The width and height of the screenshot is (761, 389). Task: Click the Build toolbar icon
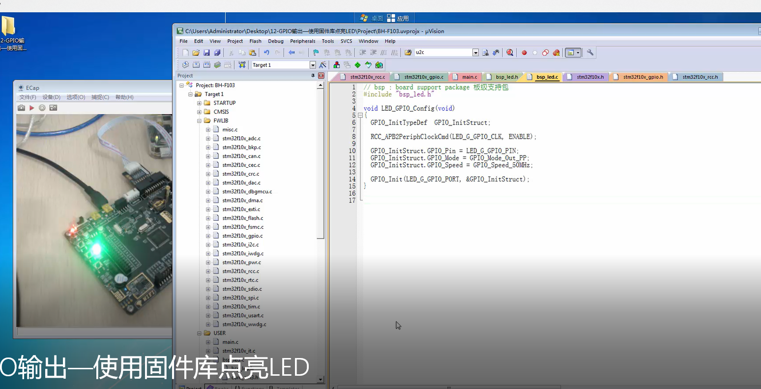(196, 64)
